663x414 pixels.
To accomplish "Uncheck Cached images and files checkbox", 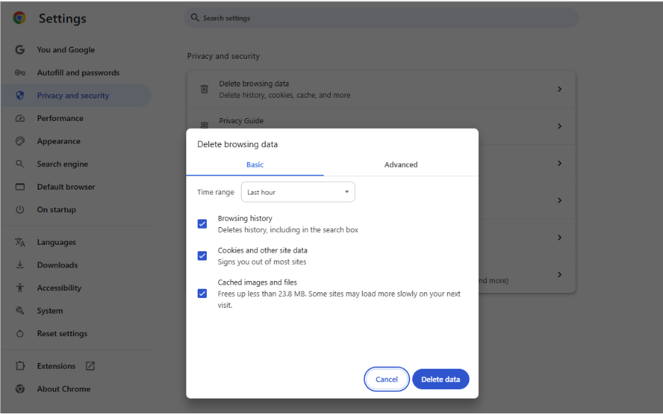I will 202,294.
